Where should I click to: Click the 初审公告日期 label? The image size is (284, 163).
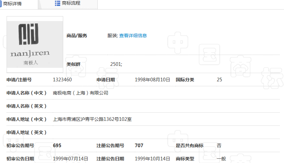[x=20, y=159]
